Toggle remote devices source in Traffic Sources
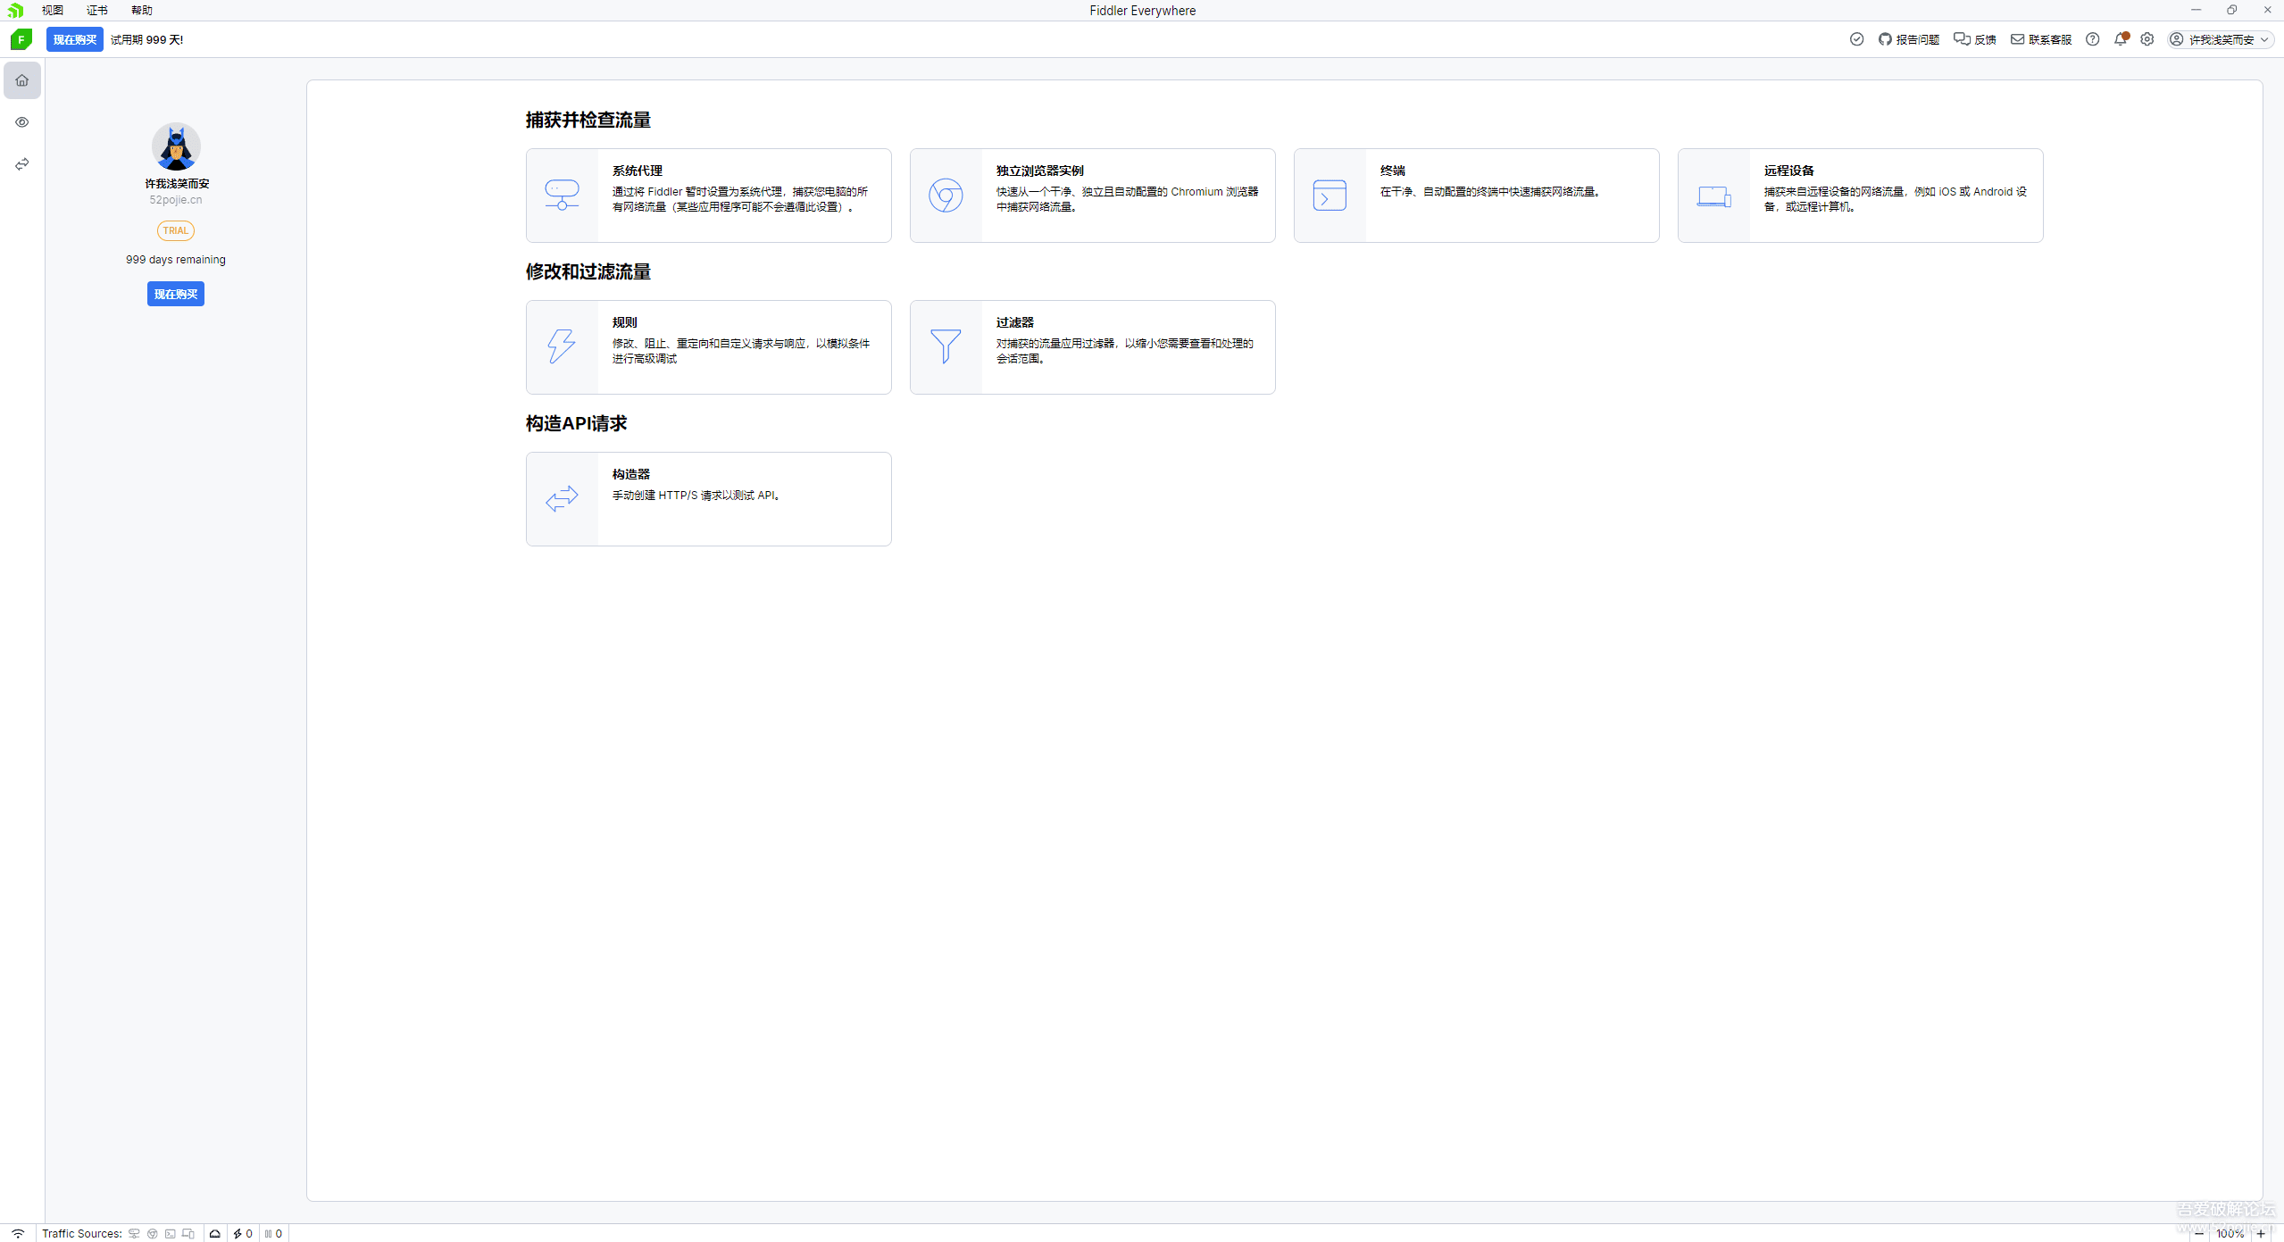This screenshot has width=2284, height=1242. pos(188,1233)
